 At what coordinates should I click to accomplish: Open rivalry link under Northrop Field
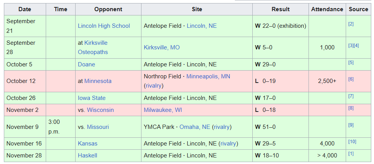(x=153, y=86)
